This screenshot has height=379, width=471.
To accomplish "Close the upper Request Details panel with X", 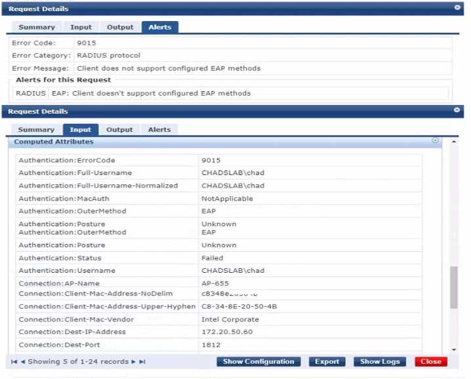I will pos(457,8).
